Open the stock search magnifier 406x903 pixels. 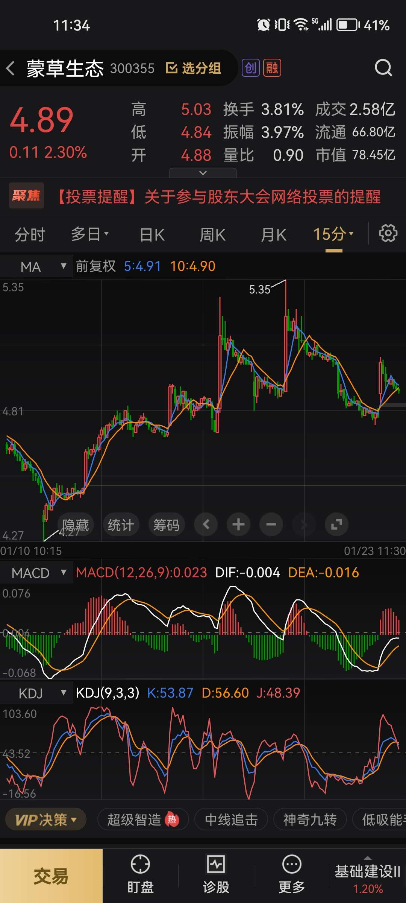(x=383, y=68)
